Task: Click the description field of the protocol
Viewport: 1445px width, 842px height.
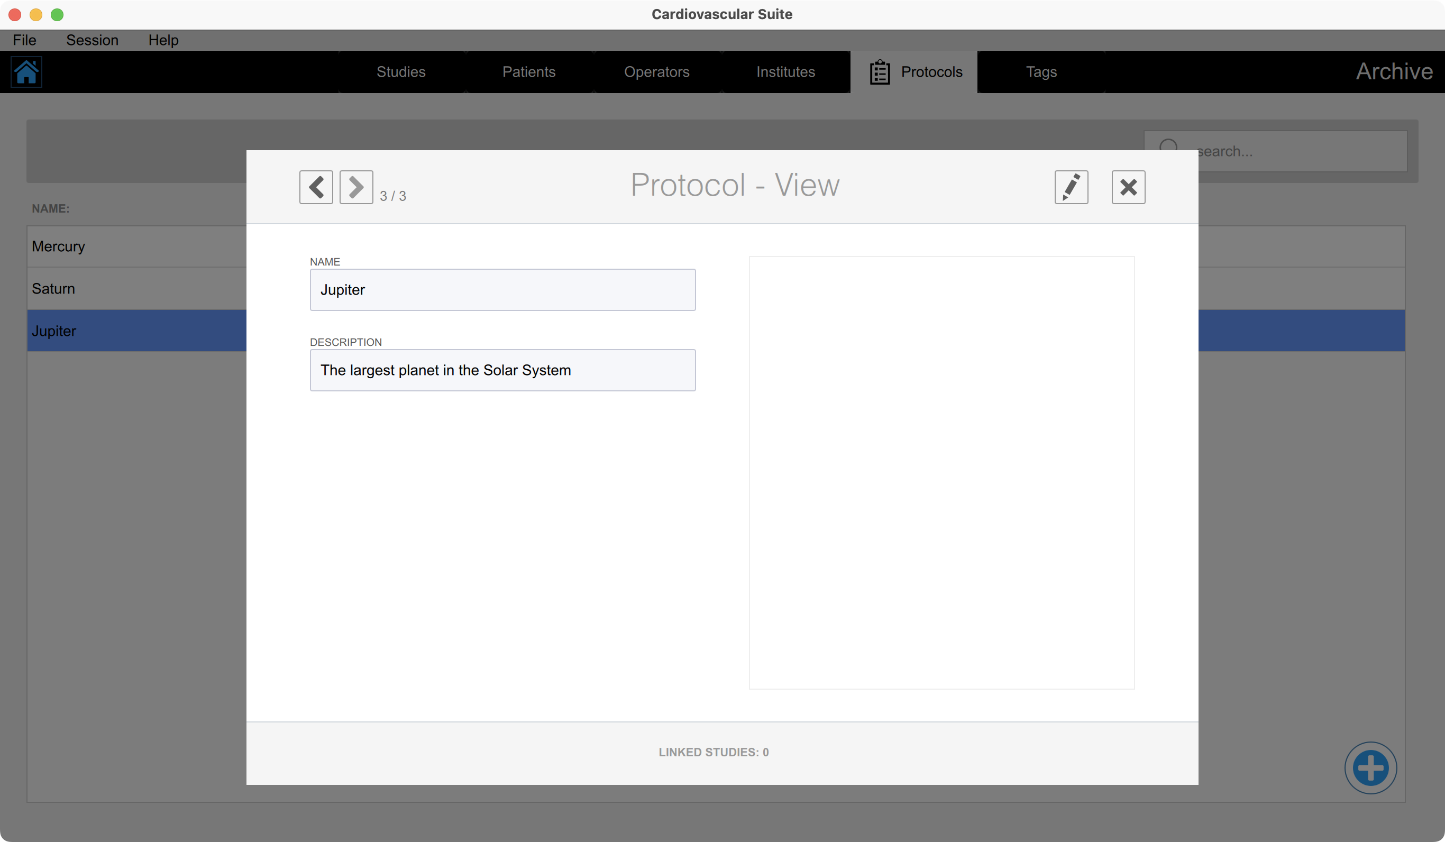Action: point(502,370)
